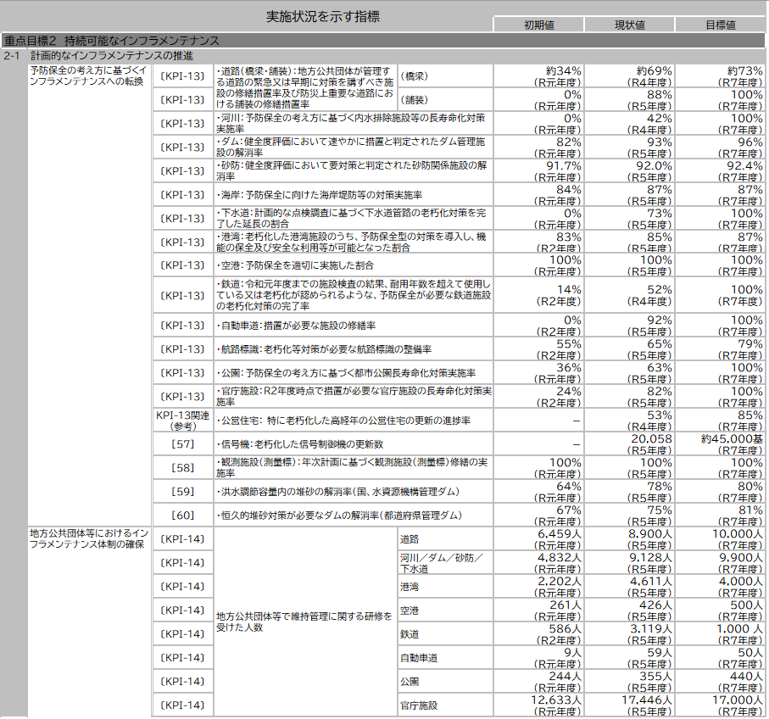
Task: Click the KPI-13関連(参考) label cell
Action: tap(182, 421)
